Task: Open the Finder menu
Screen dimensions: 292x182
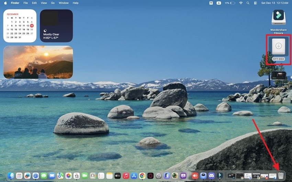Action: point(15,3)
